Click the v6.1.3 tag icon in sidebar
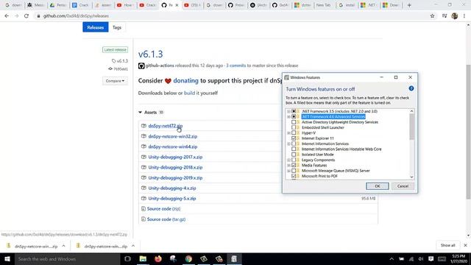 pyautogui.click(x=113, y=61)
